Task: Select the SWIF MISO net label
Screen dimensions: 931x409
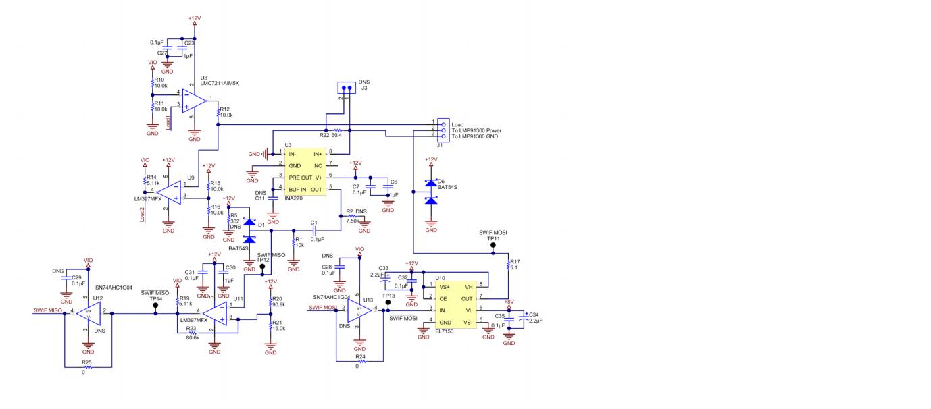Action: coord(48,310)
